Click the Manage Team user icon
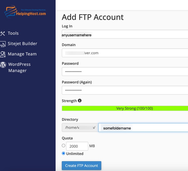The width and height of the screenshot is (188, 171). (3, 54)
